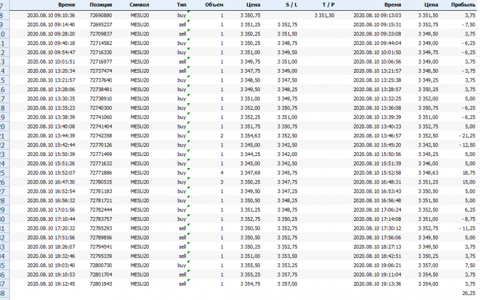Click S / L value 3 353,50

[x=287, y=256]
